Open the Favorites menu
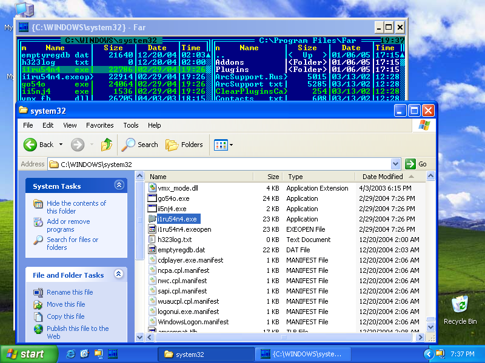The image size is (485, 363). [x=99, y=125]
